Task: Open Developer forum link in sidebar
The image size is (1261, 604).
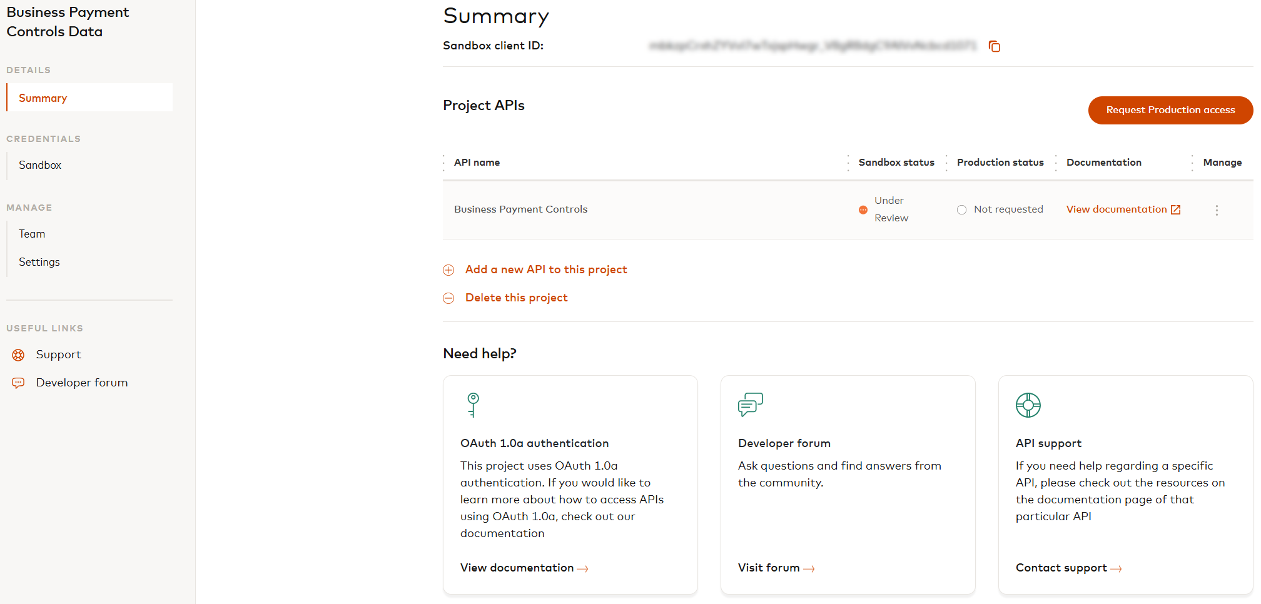Action: point(82,383)
